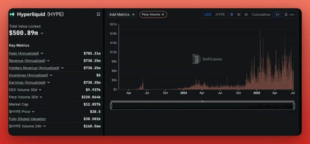Select the daily D interval
The width and height of the screenshot is (310, 144).
(232, 14)
